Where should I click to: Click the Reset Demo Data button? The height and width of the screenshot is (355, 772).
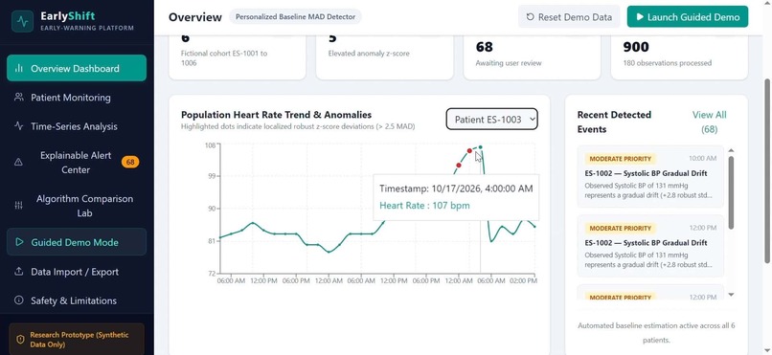569,16
